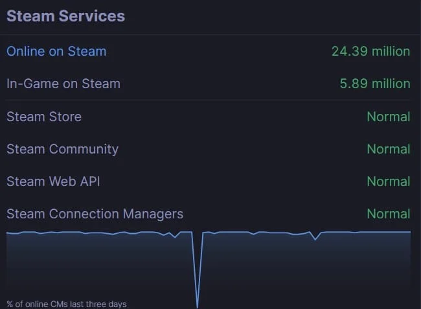Select the Steam Store service label
421x309 pixels.
[44, 117]
